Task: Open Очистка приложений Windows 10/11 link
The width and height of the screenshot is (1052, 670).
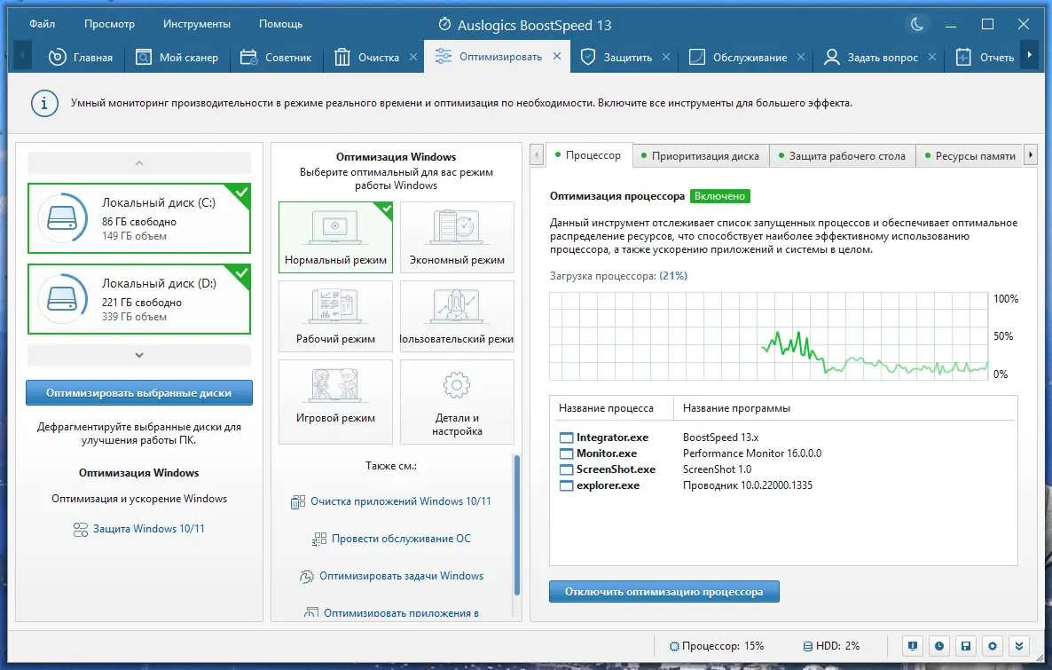Action: click(391, 501)
